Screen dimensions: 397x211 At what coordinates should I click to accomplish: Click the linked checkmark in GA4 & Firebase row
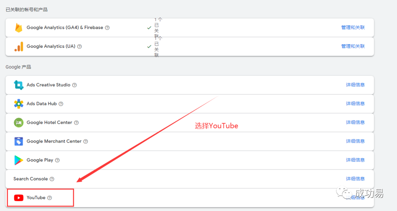tap(149, 28)
